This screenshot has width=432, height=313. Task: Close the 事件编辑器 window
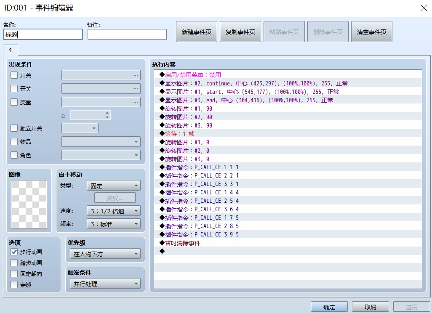(424, 8)
